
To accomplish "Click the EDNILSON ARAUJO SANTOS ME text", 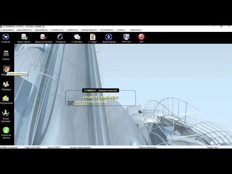I will click(x=91, y=102).
